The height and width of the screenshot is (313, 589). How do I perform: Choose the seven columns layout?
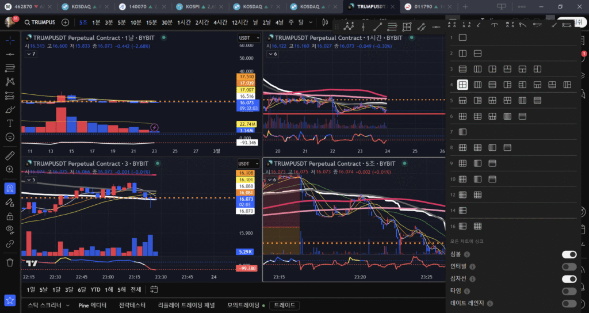click(x=462, y=132)
